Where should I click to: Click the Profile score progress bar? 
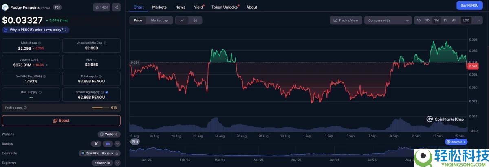pyautogui.click(x=100, y=108)
